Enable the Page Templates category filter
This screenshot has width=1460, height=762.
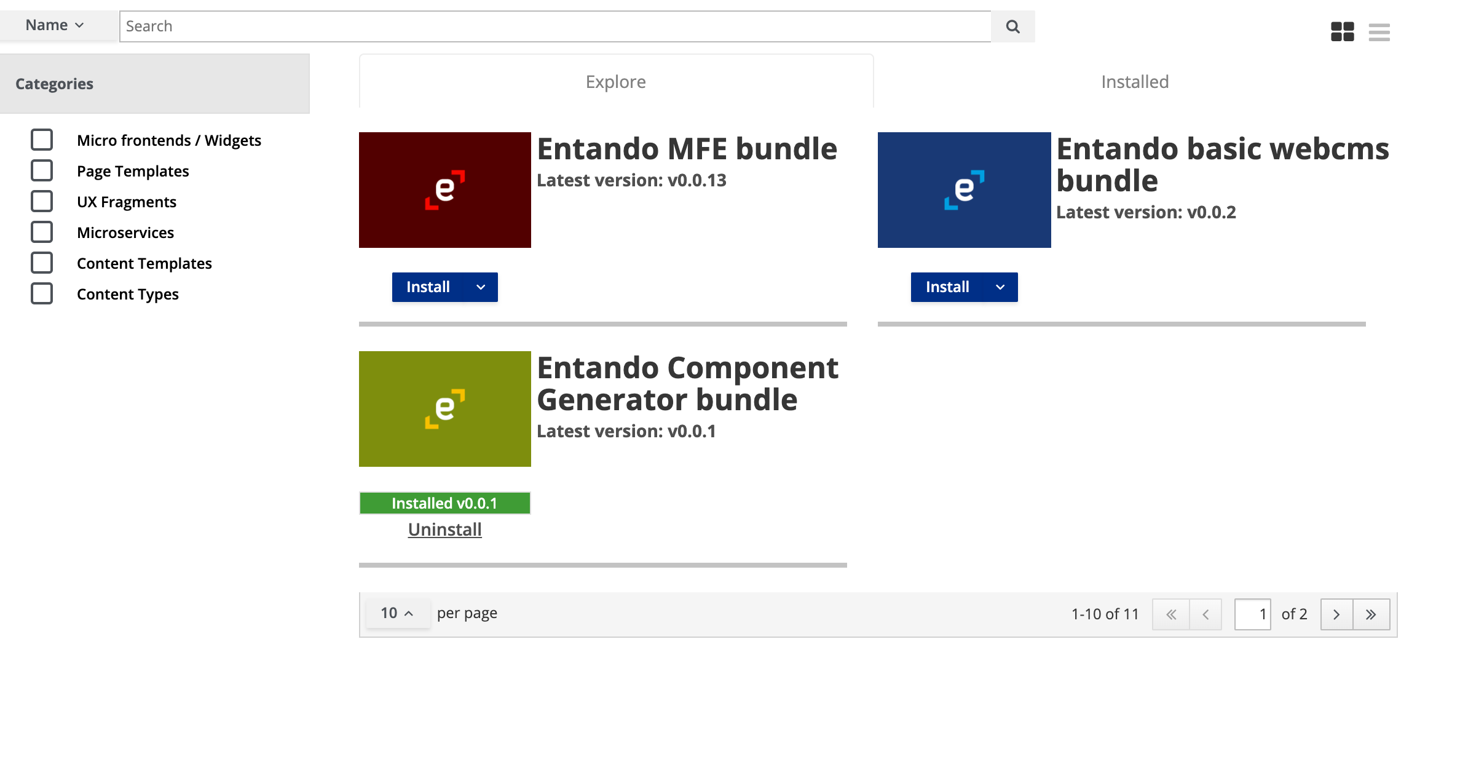42,171
